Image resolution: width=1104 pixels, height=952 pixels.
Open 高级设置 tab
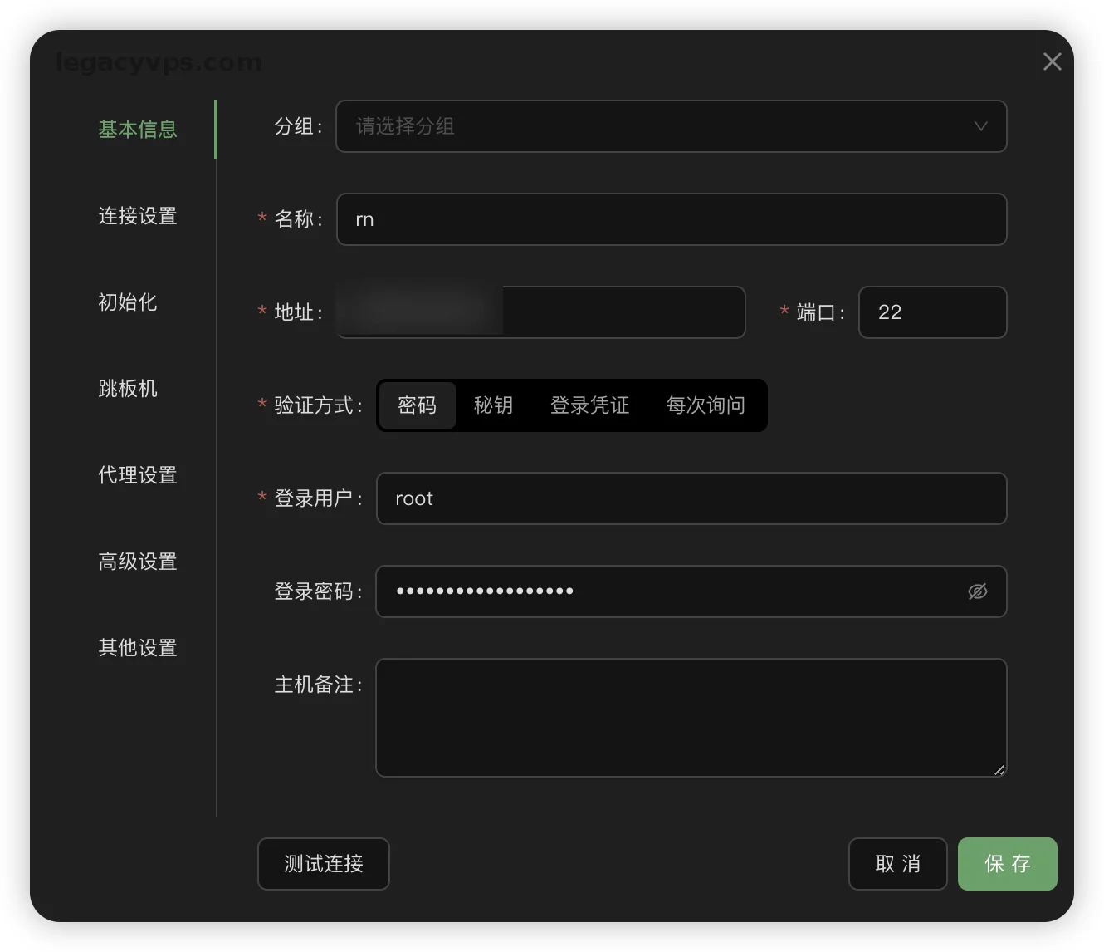click(138, 562)
